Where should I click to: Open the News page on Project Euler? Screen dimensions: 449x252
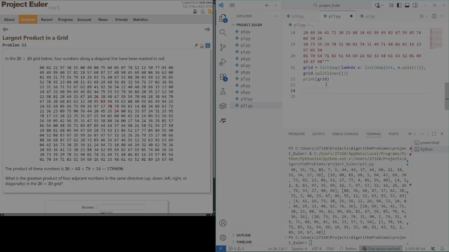(103, 20)
